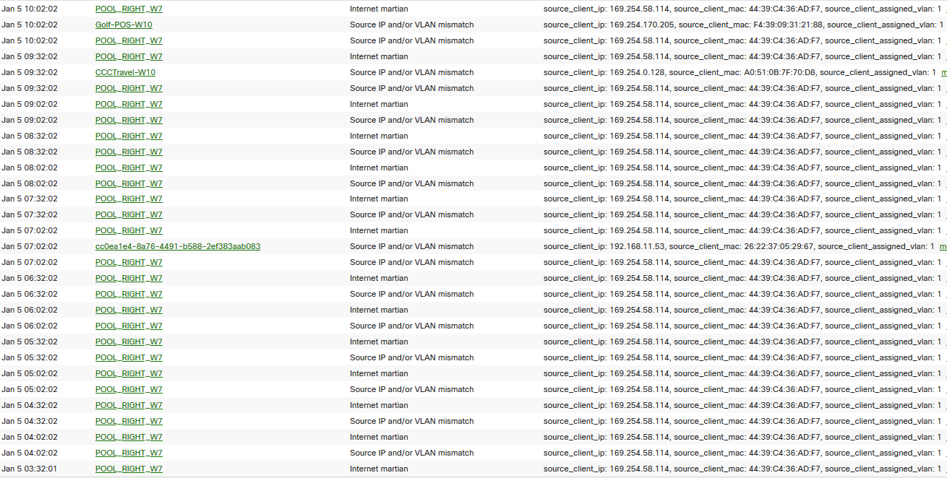
Task: Open POOL_RIGHT_W7 for the 05:32:02 Internet martian event
Action: click(x=129, y=342)
